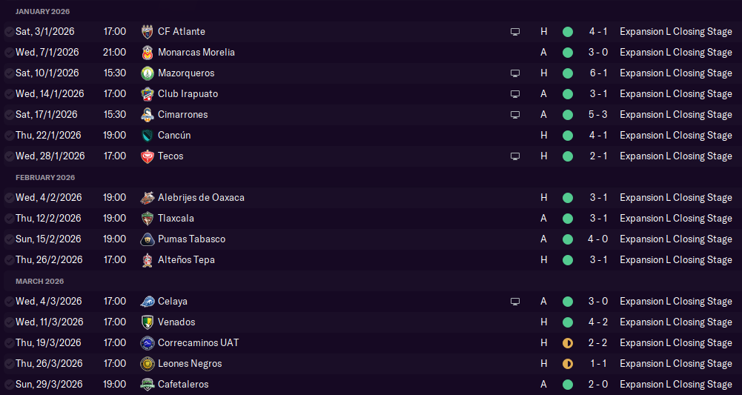The height and width of the screenshot is (395, 742).
Task: Toggle the check mark beside Wed, 4/2/2026
Action: [8, 198]
